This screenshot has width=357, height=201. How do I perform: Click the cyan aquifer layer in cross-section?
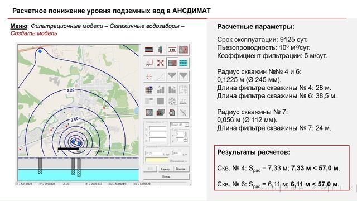point(78,175)
